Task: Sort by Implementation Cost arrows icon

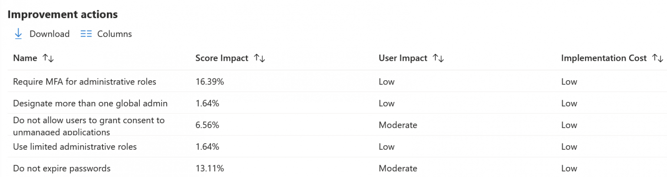Action: (657, 58)
